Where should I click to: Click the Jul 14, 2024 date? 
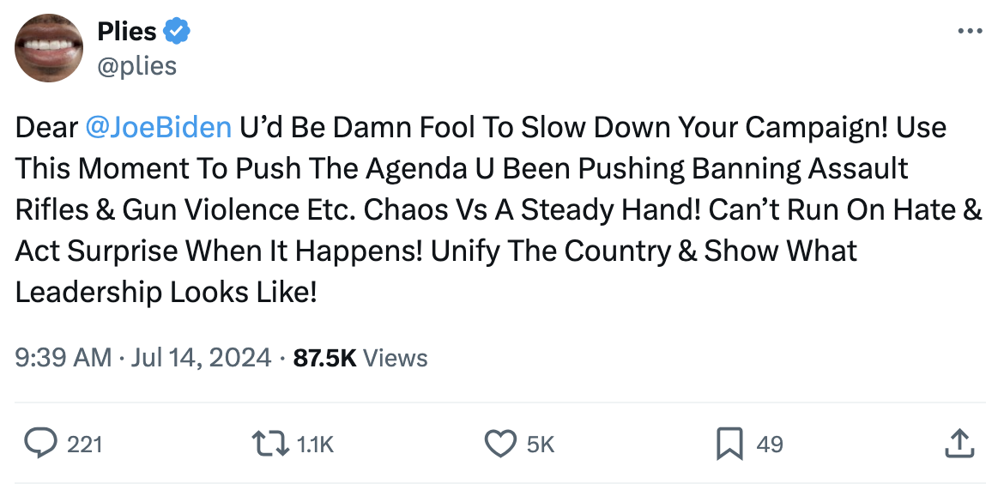click(202, 357)
